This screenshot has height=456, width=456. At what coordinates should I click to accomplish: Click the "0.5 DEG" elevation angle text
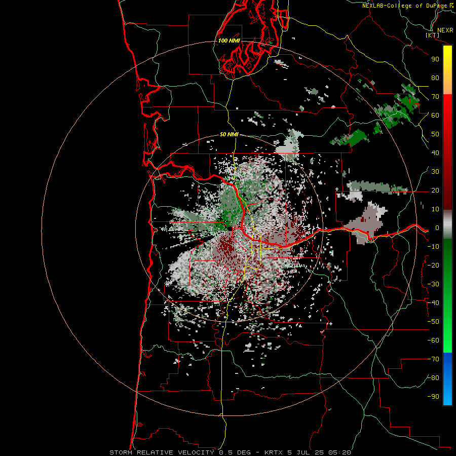[x=235, y=452]
